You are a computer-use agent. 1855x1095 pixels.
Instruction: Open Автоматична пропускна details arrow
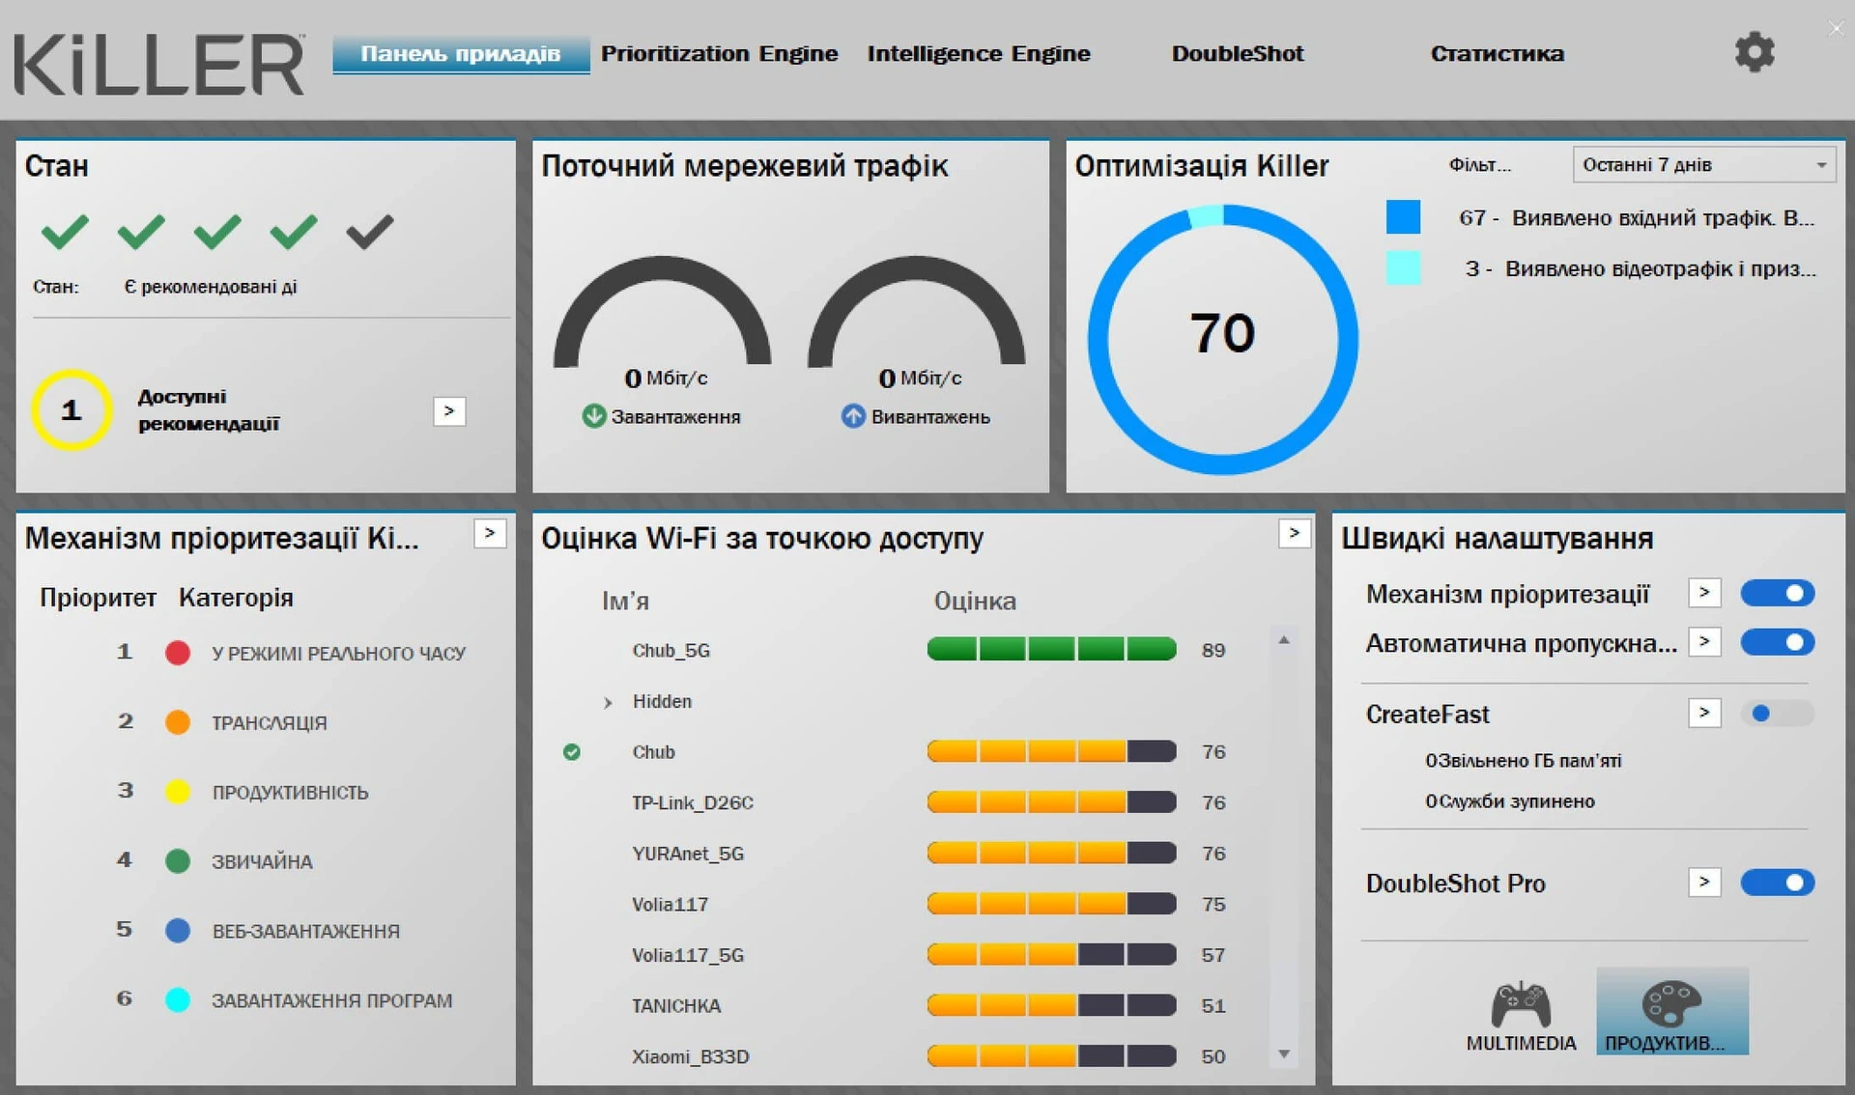point(1705,642)
